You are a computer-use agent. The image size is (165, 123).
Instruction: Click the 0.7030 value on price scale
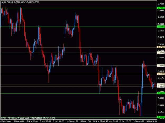pyautogui.click(x=161, y=4)
